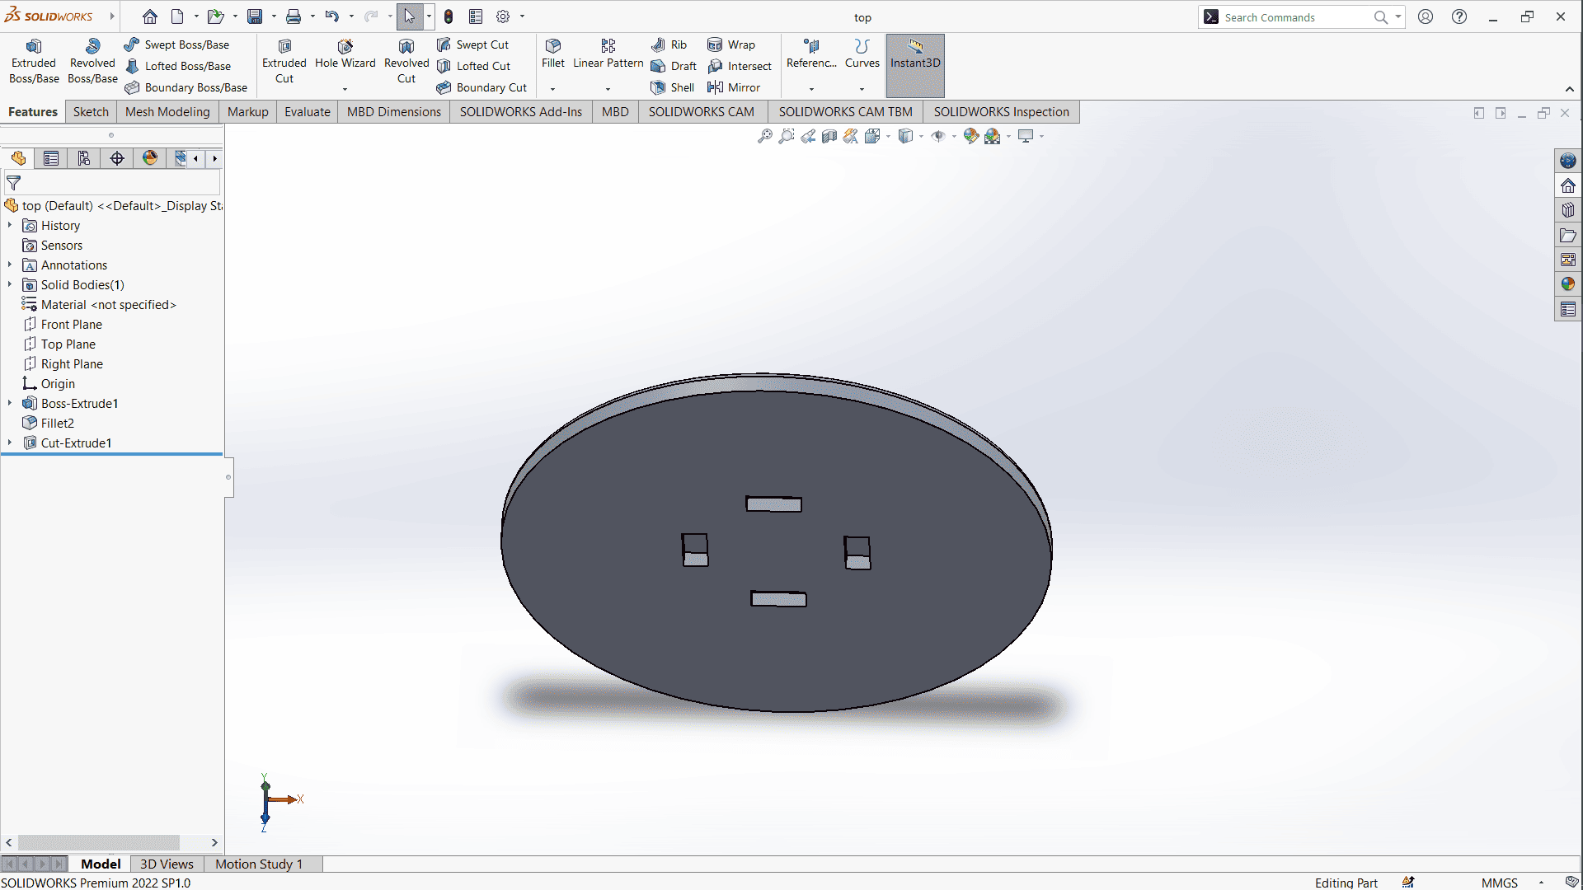Click the Previous View icon
The width and height of the screenshot is (1583, 890).
pyautogui.click(x=808, y=136)
